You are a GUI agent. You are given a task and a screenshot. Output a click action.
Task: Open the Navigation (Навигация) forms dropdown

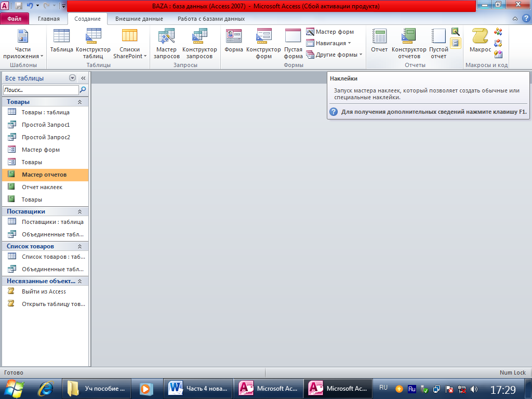(328, 43)
